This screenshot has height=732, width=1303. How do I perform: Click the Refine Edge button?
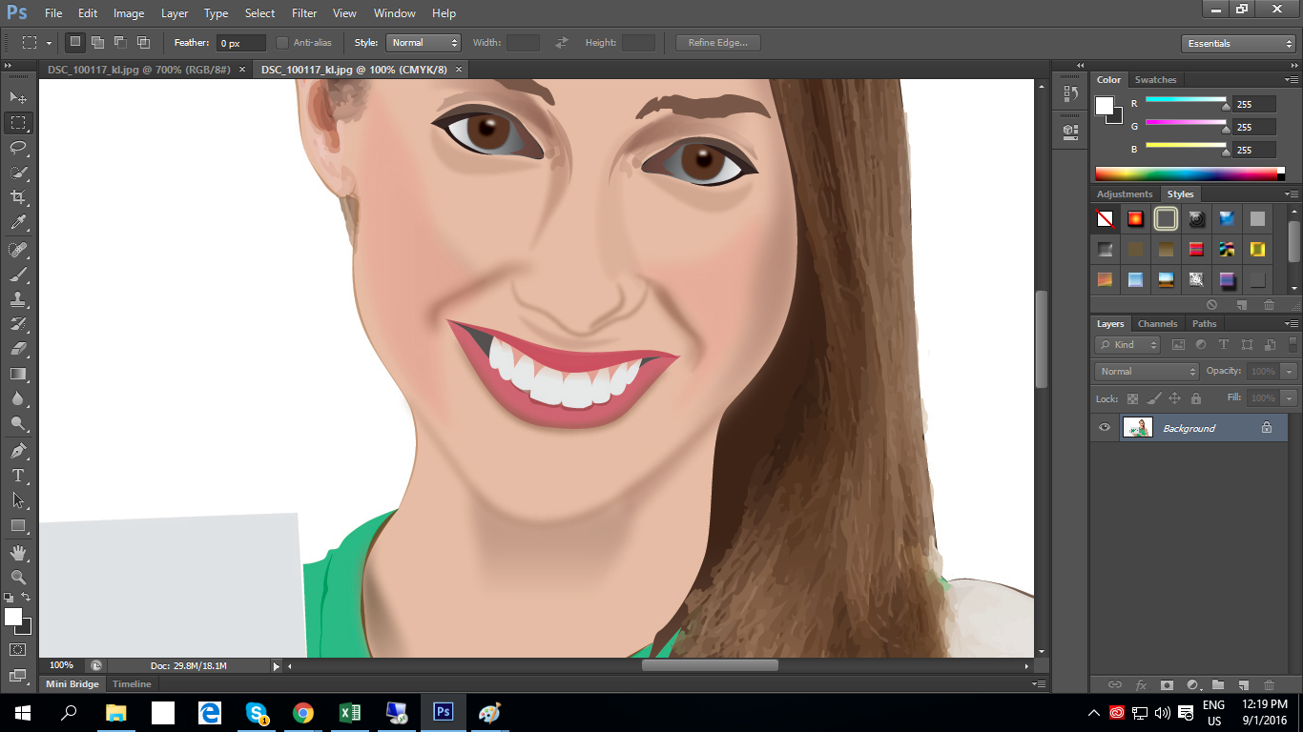click(716, 42)
